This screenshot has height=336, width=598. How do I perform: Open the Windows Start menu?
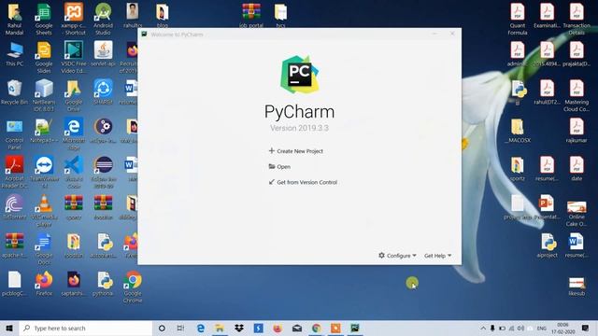click(x=9, y=328)
